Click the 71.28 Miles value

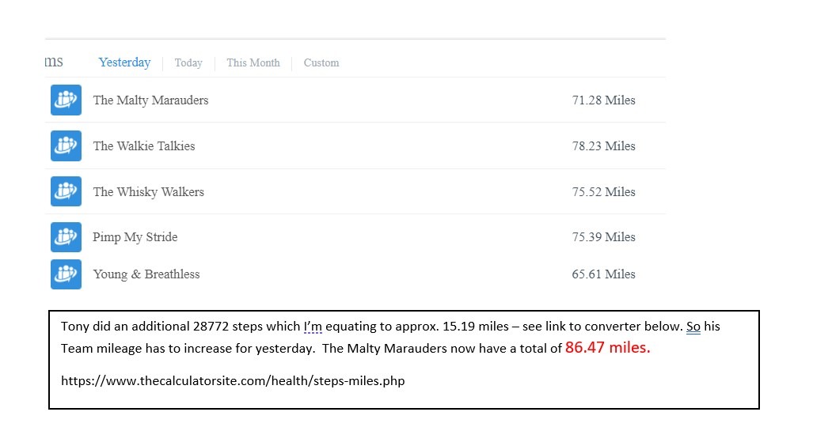pos(603,100)
